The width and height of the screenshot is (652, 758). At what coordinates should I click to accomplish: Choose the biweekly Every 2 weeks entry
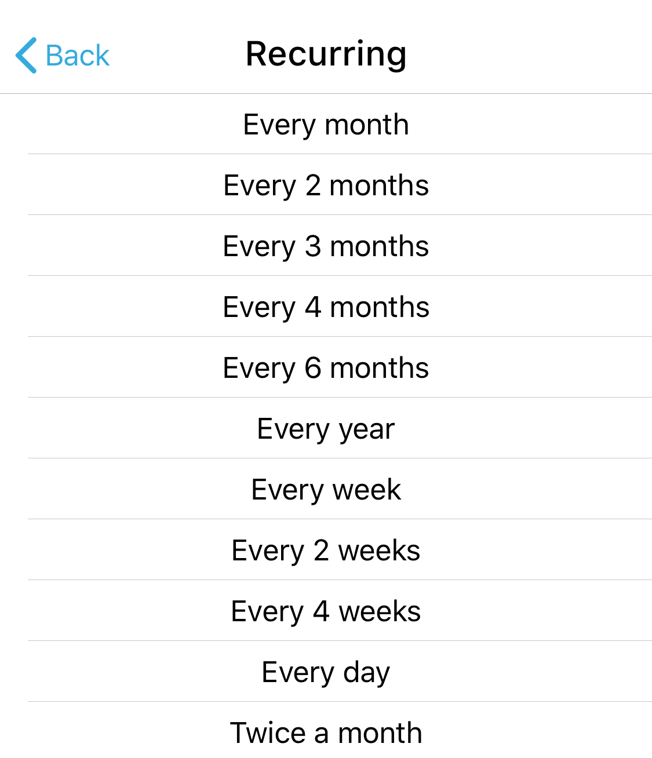tap(326, 551)
